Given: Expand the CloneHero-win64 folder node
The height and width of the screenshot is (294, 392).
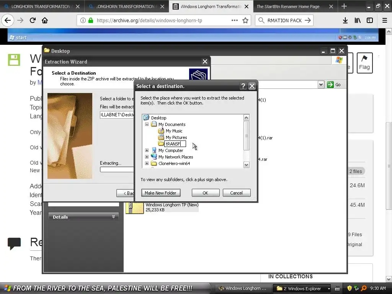Looking at the screenshot, I should [x=147, y=163].
